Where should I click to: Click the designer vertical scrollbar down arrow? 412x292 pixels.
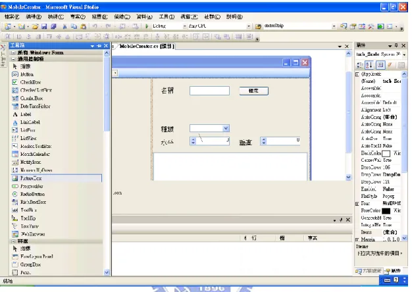(x=348, y=178)
